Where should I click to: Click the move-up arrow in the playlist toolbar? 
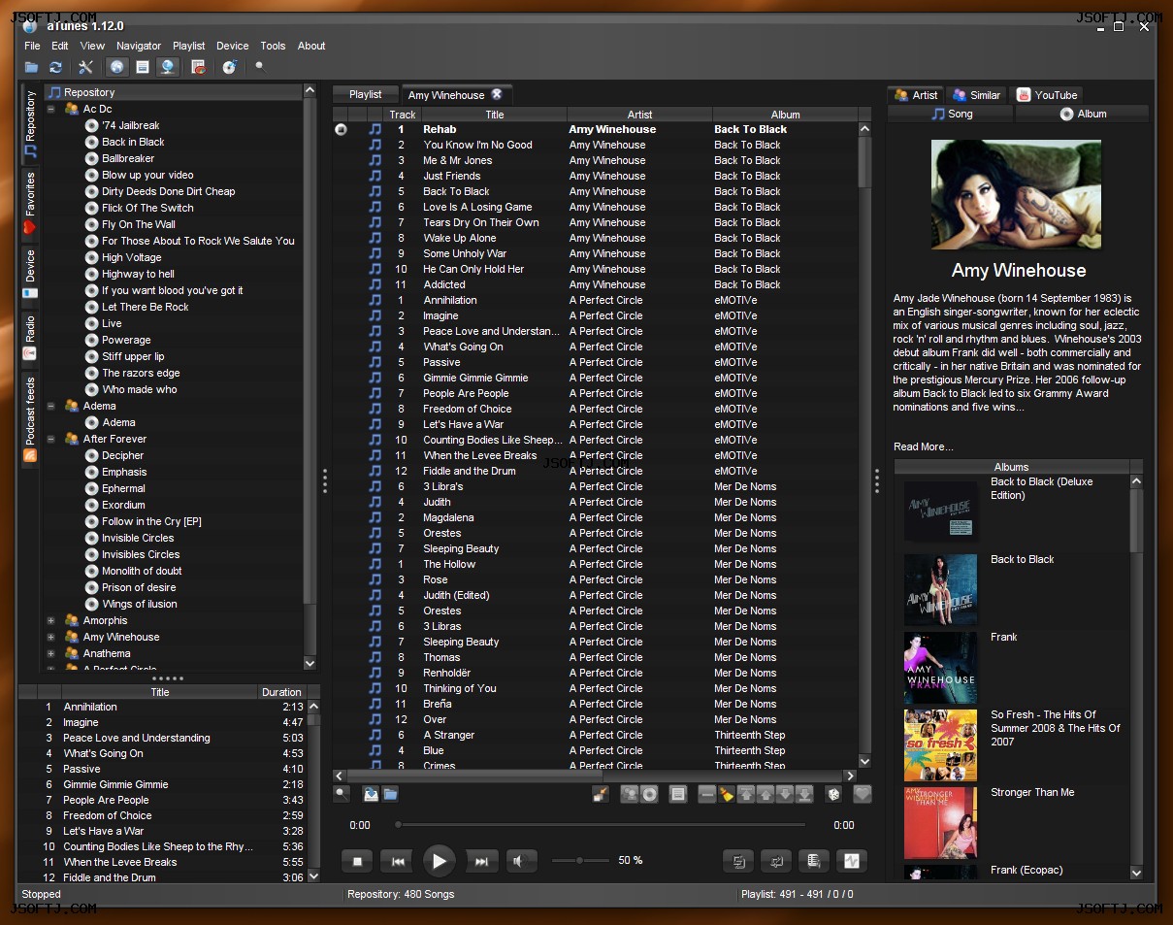coord(766,794)
